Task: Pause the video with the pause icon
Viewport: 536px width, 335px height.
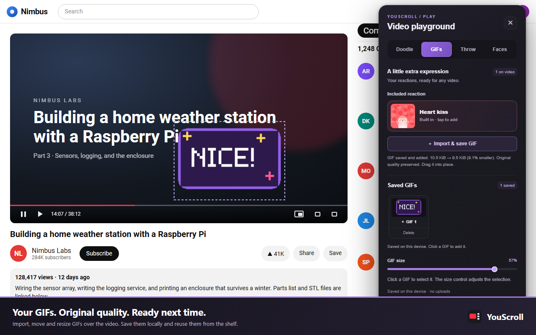Action: [23, 214]
